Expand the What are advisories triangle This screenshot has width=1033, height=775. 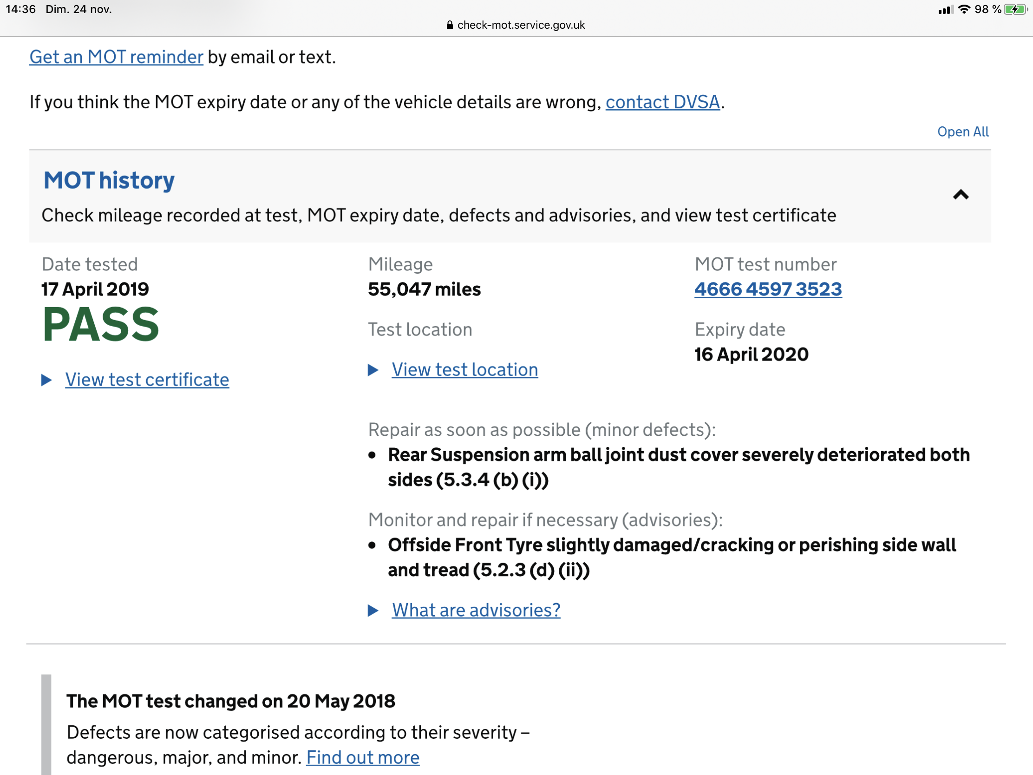pyautogui.click(x=373, y=610)
